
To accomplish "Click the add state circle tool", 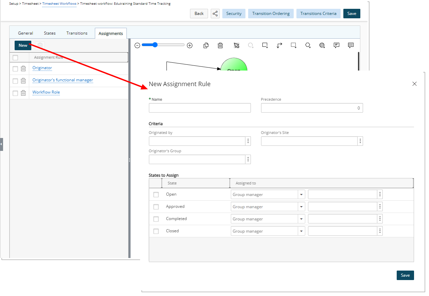I will pyautogui.click(x=251, y=45).
